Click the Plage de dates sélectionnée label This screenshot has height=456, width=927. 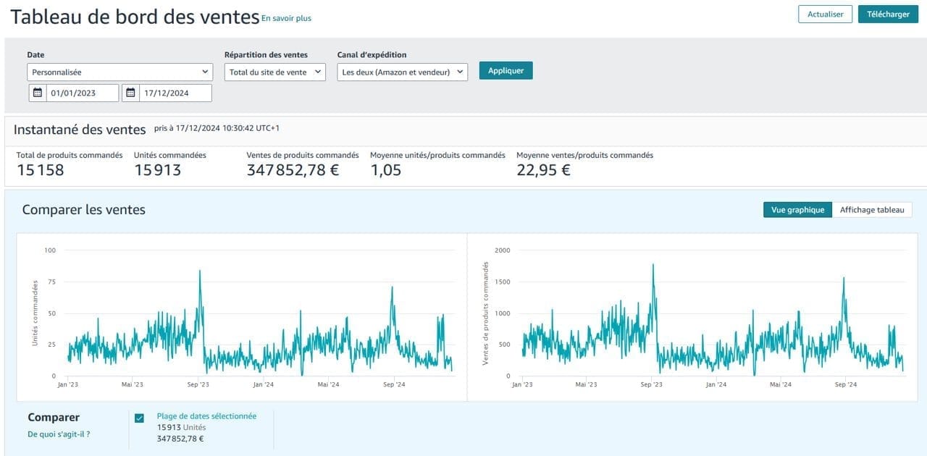[206, 416]
